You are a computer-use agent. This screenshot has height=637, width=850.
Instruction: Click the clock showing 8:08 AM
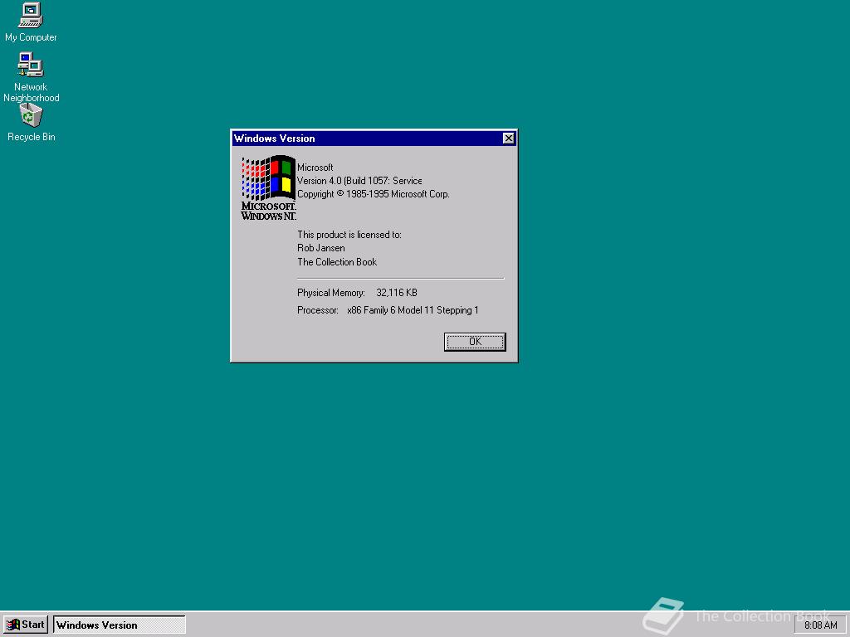(820, 625)
